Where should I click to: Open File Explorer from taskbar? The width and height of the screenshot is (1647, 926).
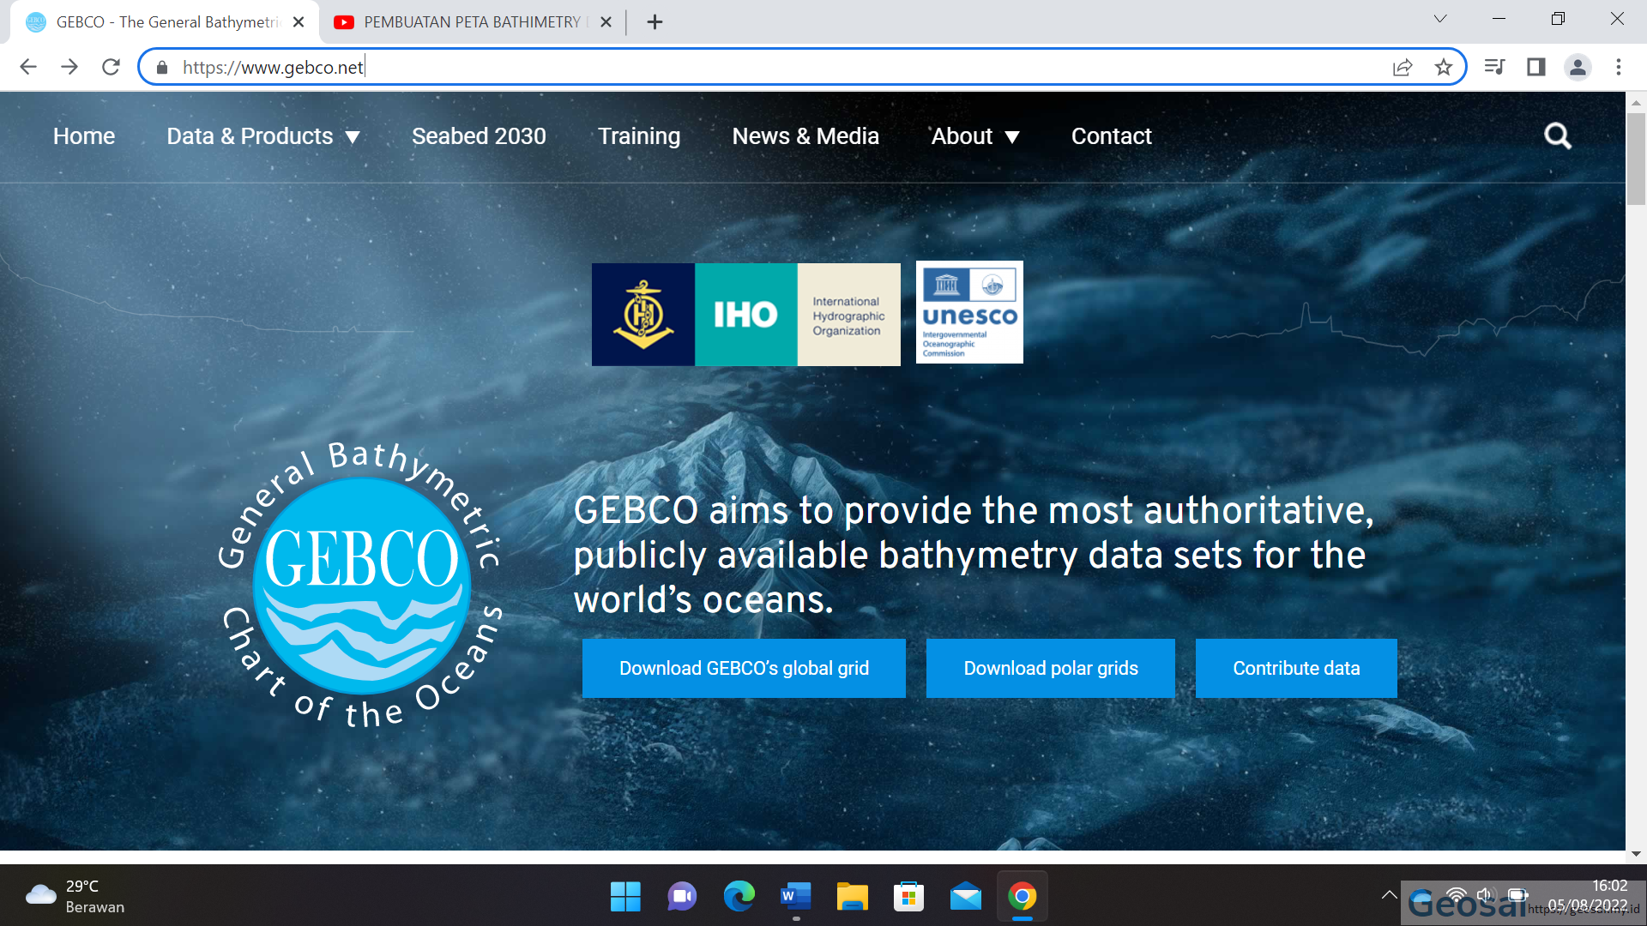click(852, 897)
